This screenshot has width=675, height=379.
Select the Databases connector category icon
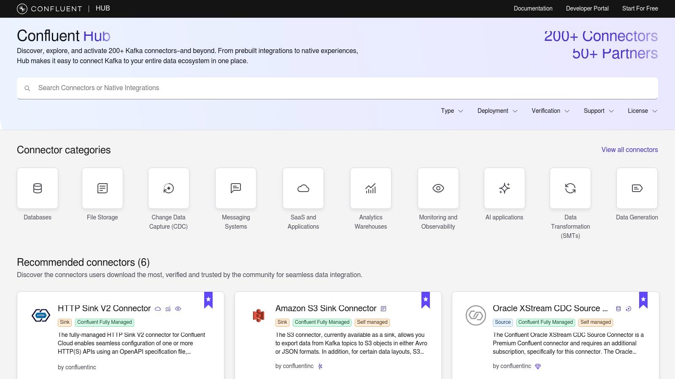[38, 188]
